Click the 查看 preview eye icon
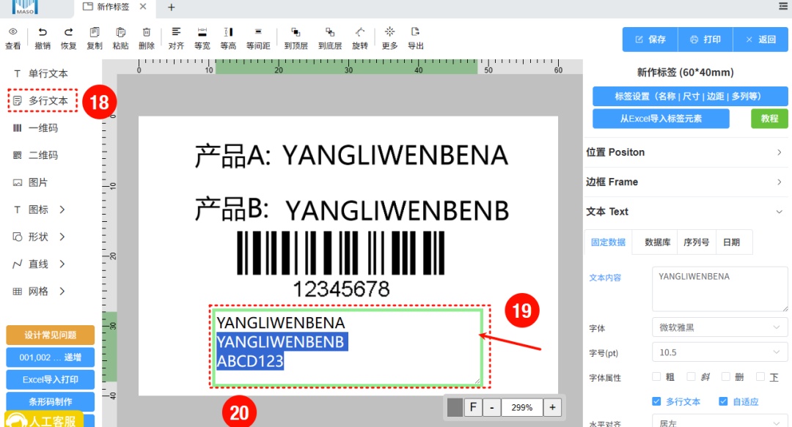Viewport: 792px width, 427px height. 12,32
